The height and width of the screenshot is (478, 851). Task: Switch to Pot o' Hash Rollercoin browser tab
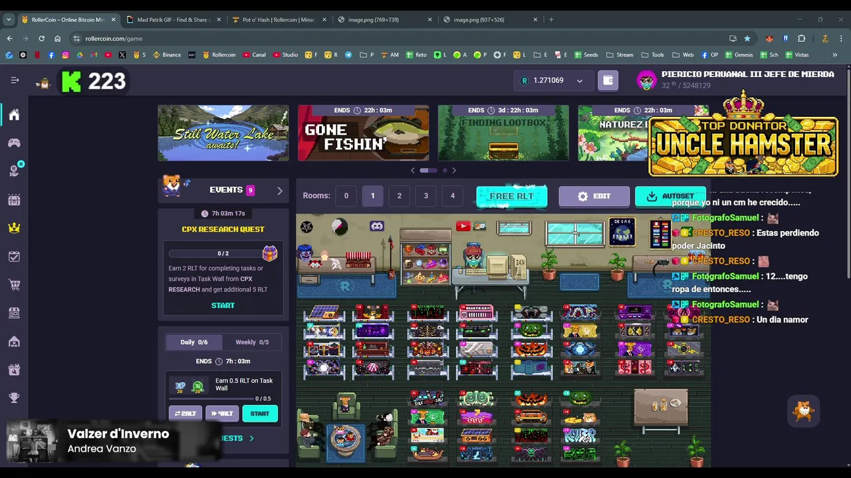pos(279,20)
